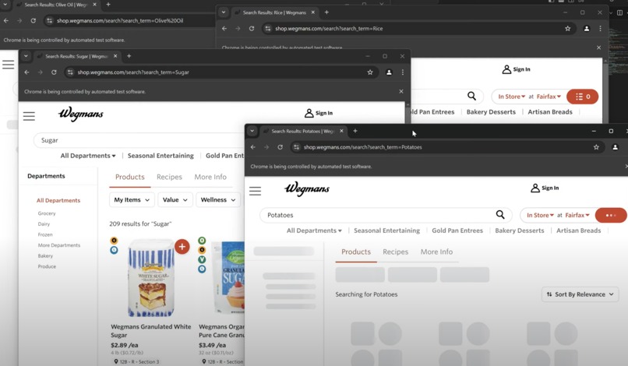Switch to Recipes tab in Potatoes window
Screen dimensions: 628x366
coord(395,252)
